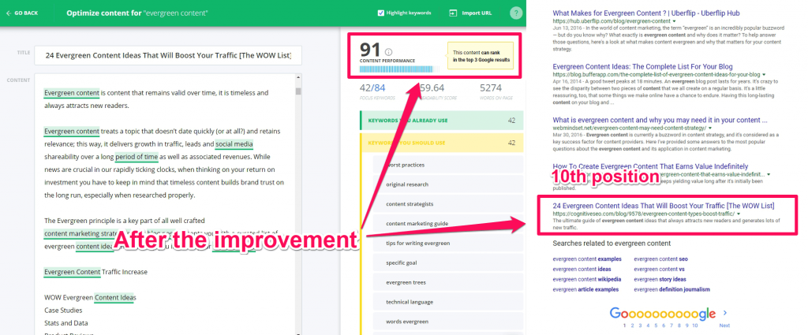
Task: Click related search 'evergreen content ideas'
Action: (x=582, y=269)
